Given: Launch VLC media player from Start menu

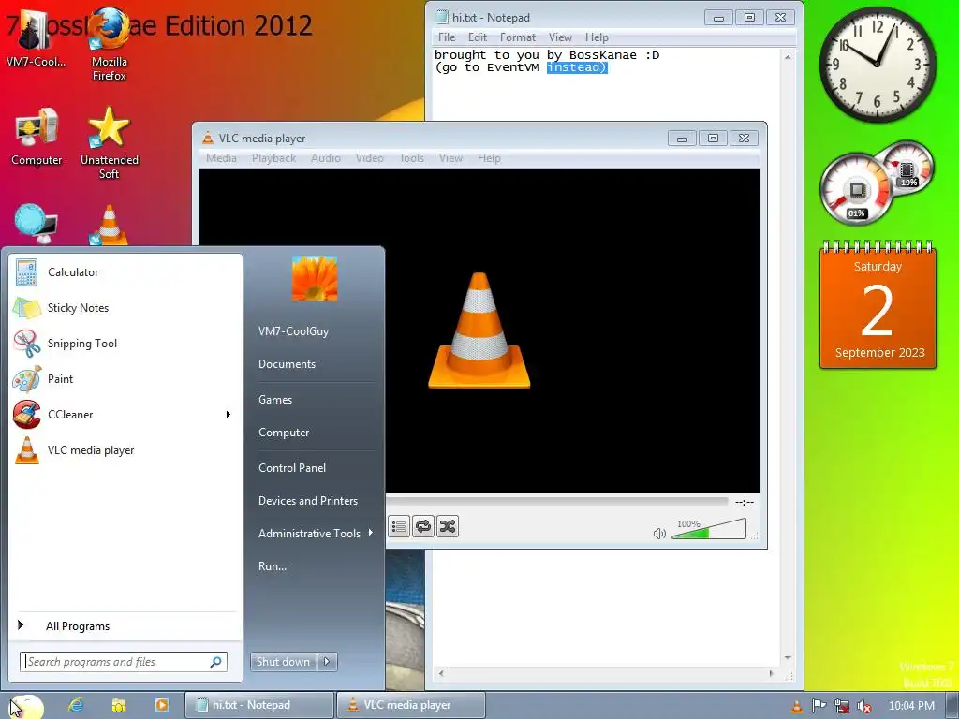Looking at the screenshot, I should pos(125,449).
